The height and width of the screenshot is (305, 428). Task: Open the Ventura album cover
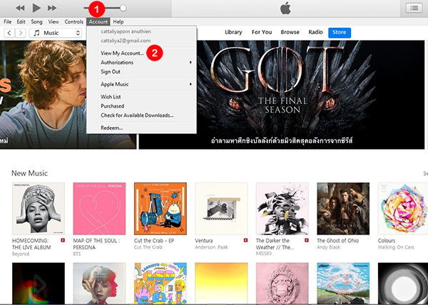(221, 208)
